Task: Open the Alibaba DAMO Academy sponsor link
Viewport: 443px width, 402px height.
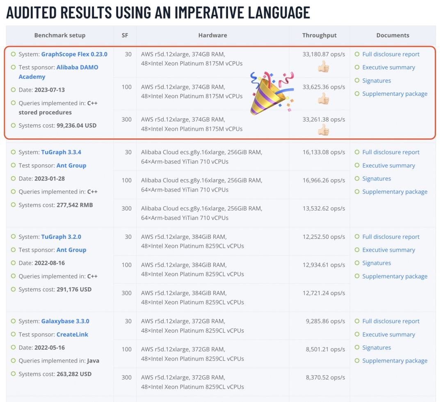Action: (x=59, y=72)
